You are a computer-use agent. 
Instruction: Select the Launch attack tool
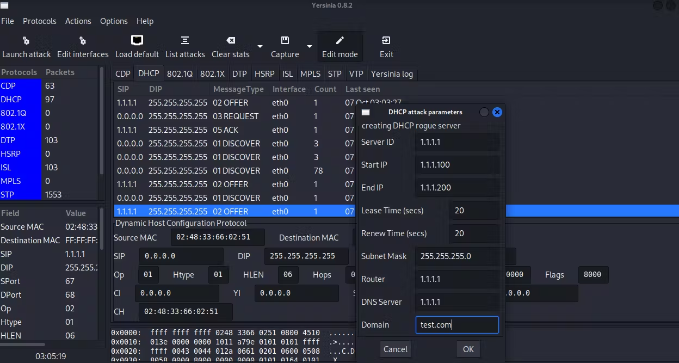[x=26, y=46]
